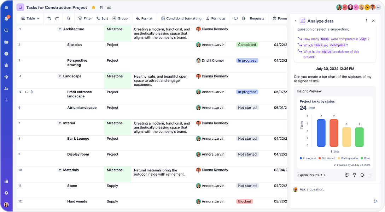
Task: Click the toolbar search magnifier
Action: pyautogui.click(x=69, y=18)
